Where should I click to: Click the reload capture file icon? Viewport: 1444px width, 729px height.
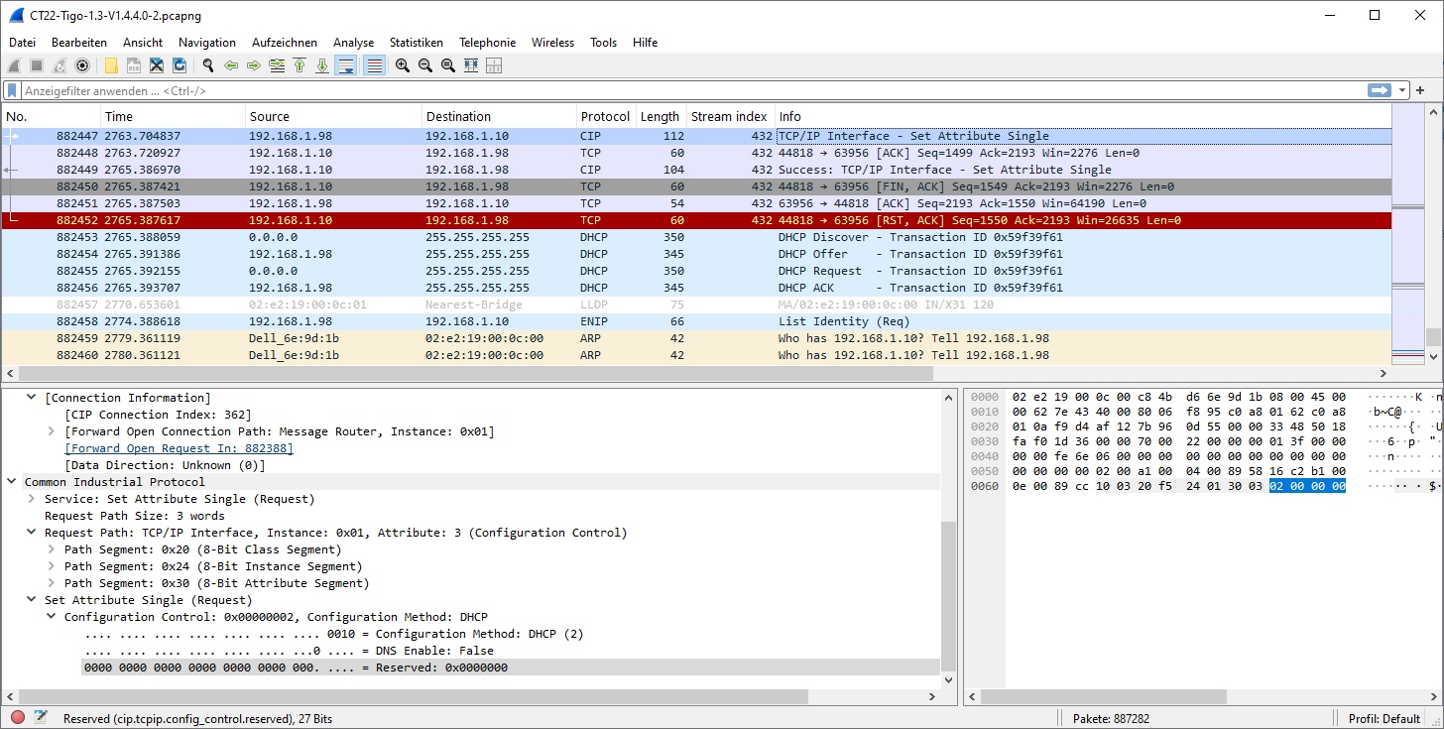point(180,65)
